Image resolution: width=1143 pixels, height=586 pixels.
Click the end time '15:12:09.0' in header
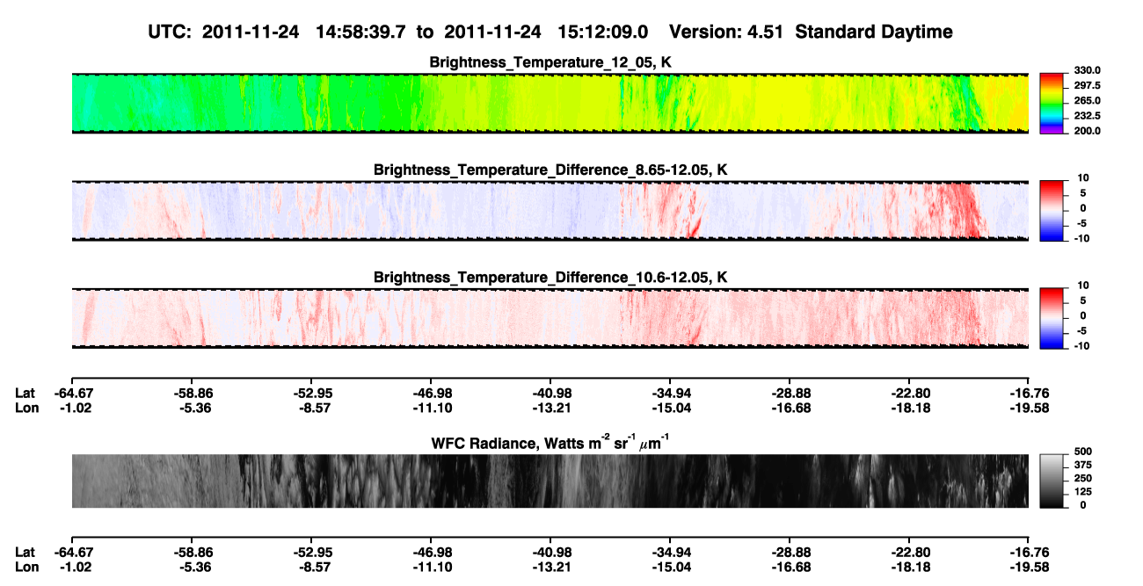(603, 33)
